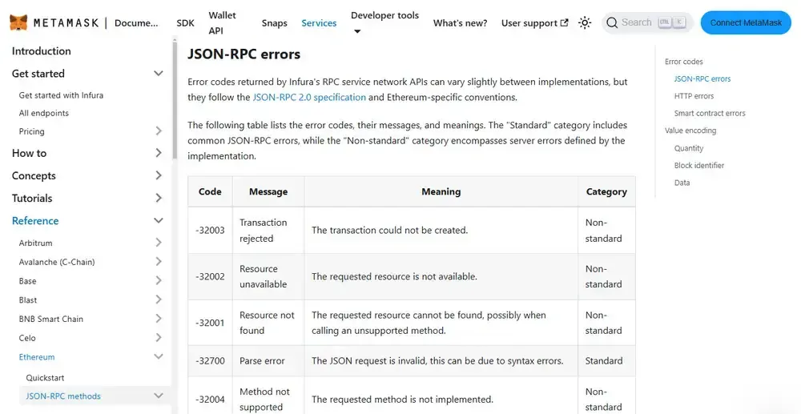
Task: Open the Developer tools dropdown
Action: coord(384,23)
